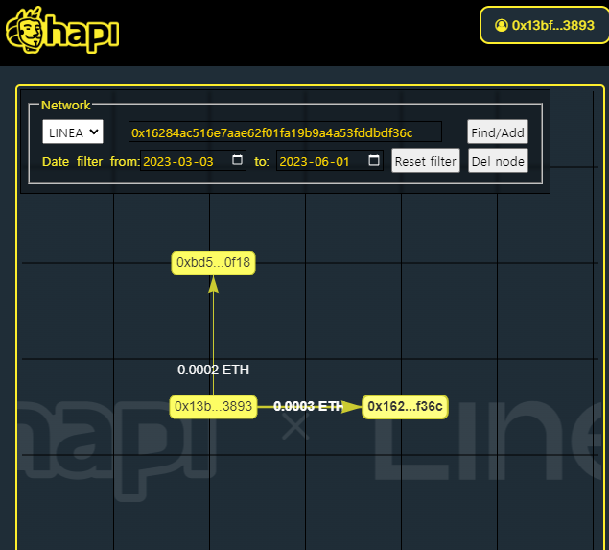Click the Date filter label

click(72, 161)
